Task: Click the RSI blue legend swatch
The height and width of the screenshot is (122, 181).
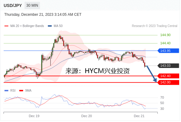Action: coord(6,91)
